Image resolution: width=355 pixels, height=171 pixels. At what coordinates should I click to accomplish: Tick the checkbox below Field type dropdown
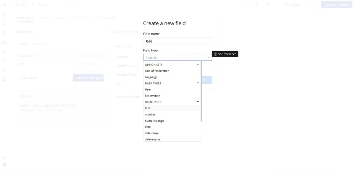pyautogui.click(x=210, y=66)
